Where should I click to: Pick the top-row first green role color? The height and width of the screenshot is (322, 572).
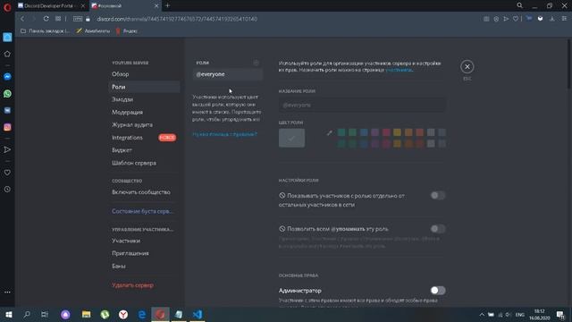[x=341, y=132]
